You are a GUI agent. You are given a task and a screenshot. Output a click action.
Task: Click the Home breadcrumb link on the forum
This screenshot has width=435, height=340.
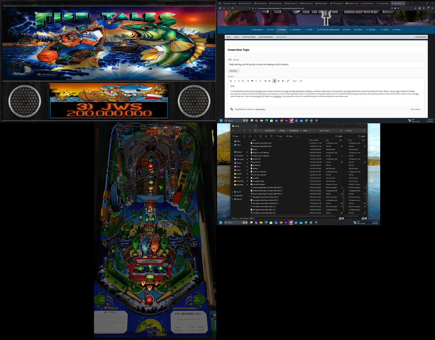(x=228, y=37)
